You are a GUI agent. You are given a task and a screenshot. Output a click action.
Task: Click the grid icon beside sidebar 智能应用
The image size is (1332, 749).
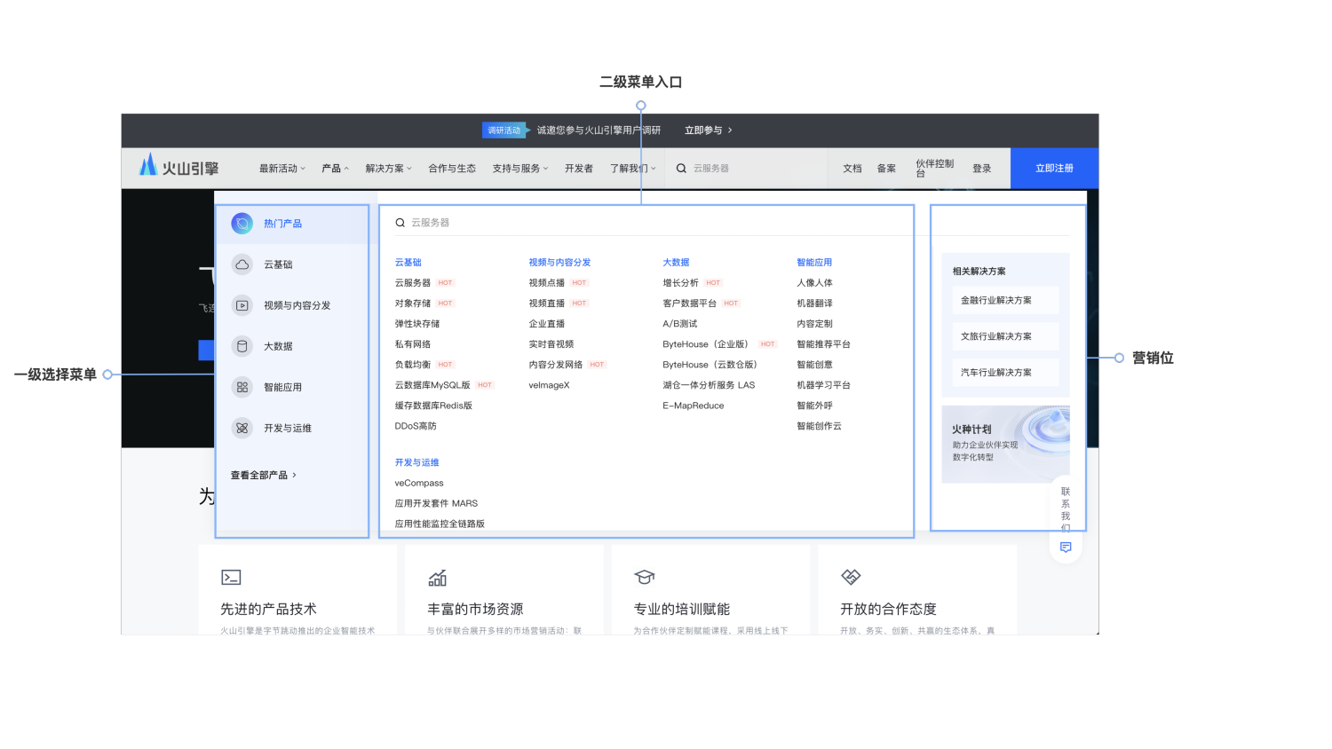coord(242,387)
